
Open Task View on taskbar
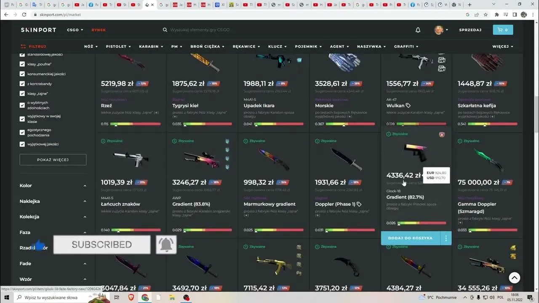coord(117,298)
